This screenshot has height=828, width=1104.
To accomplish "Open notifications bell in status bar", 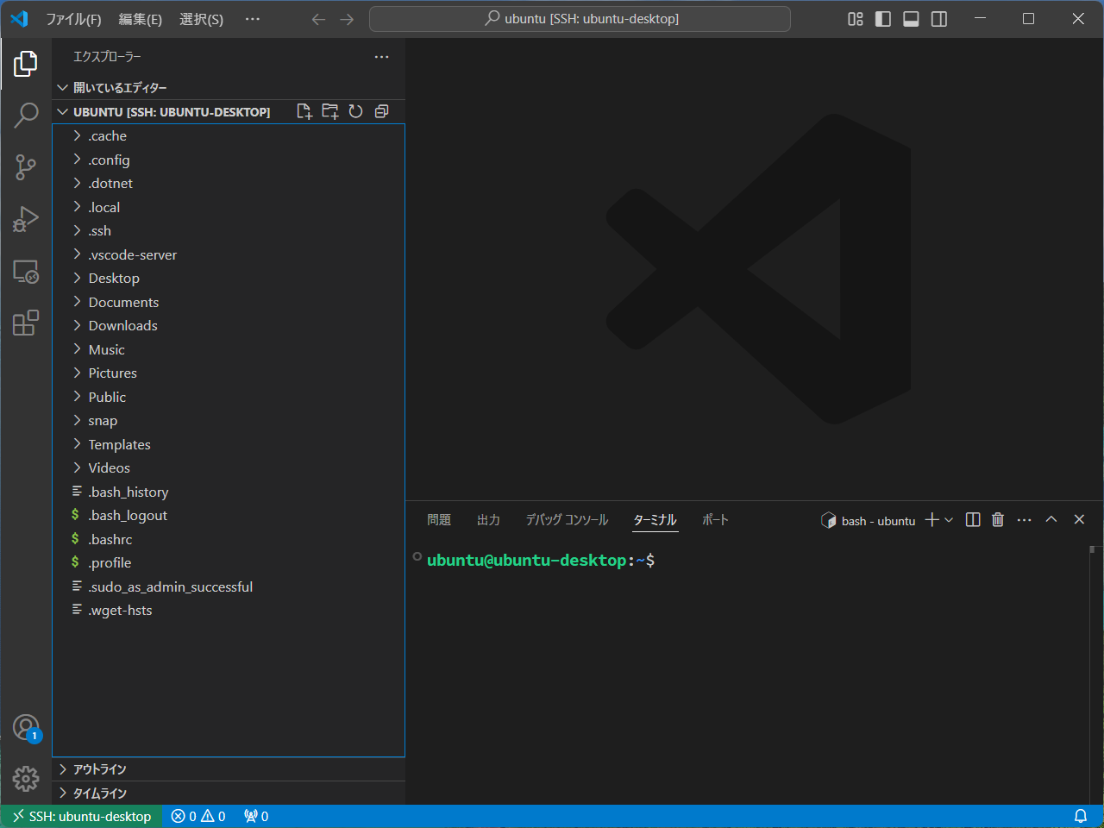I will 1080,816.
